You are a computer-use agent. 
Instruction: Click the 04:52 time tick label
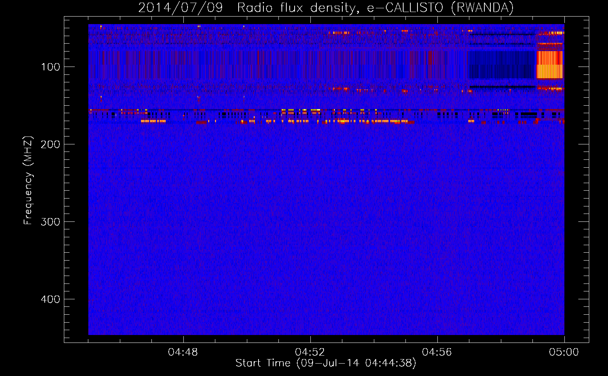point(310,352)
